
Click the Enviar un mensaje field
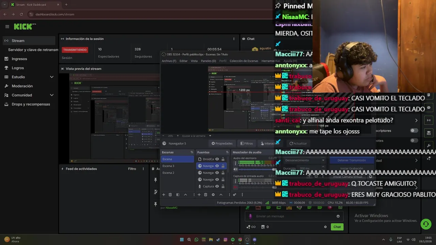pyautogui.click(x=294, y=216)
